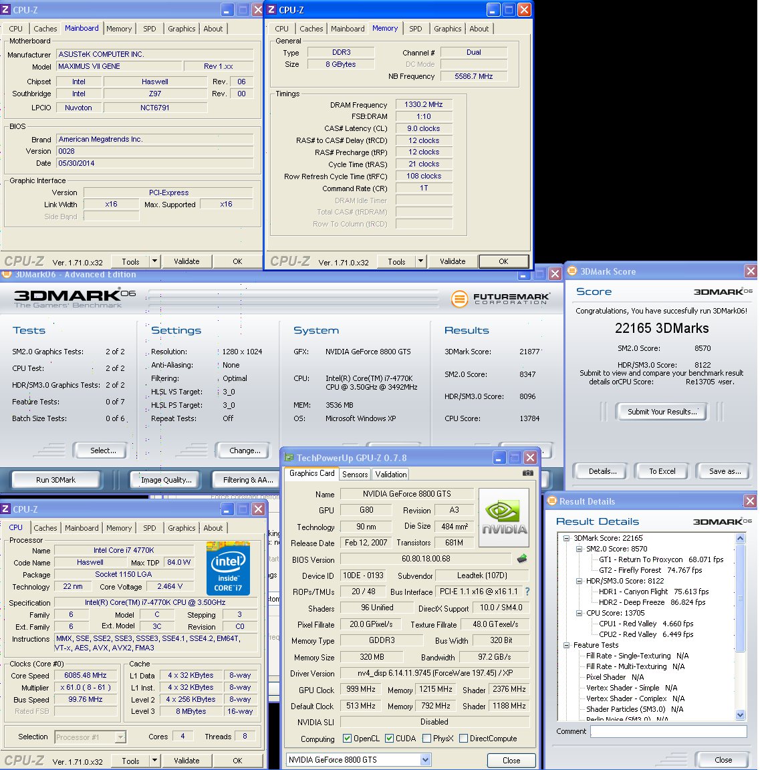
Task: Toggle the DirectCompute checkbox in GPU-Z
Action: (x=463, y=739)
